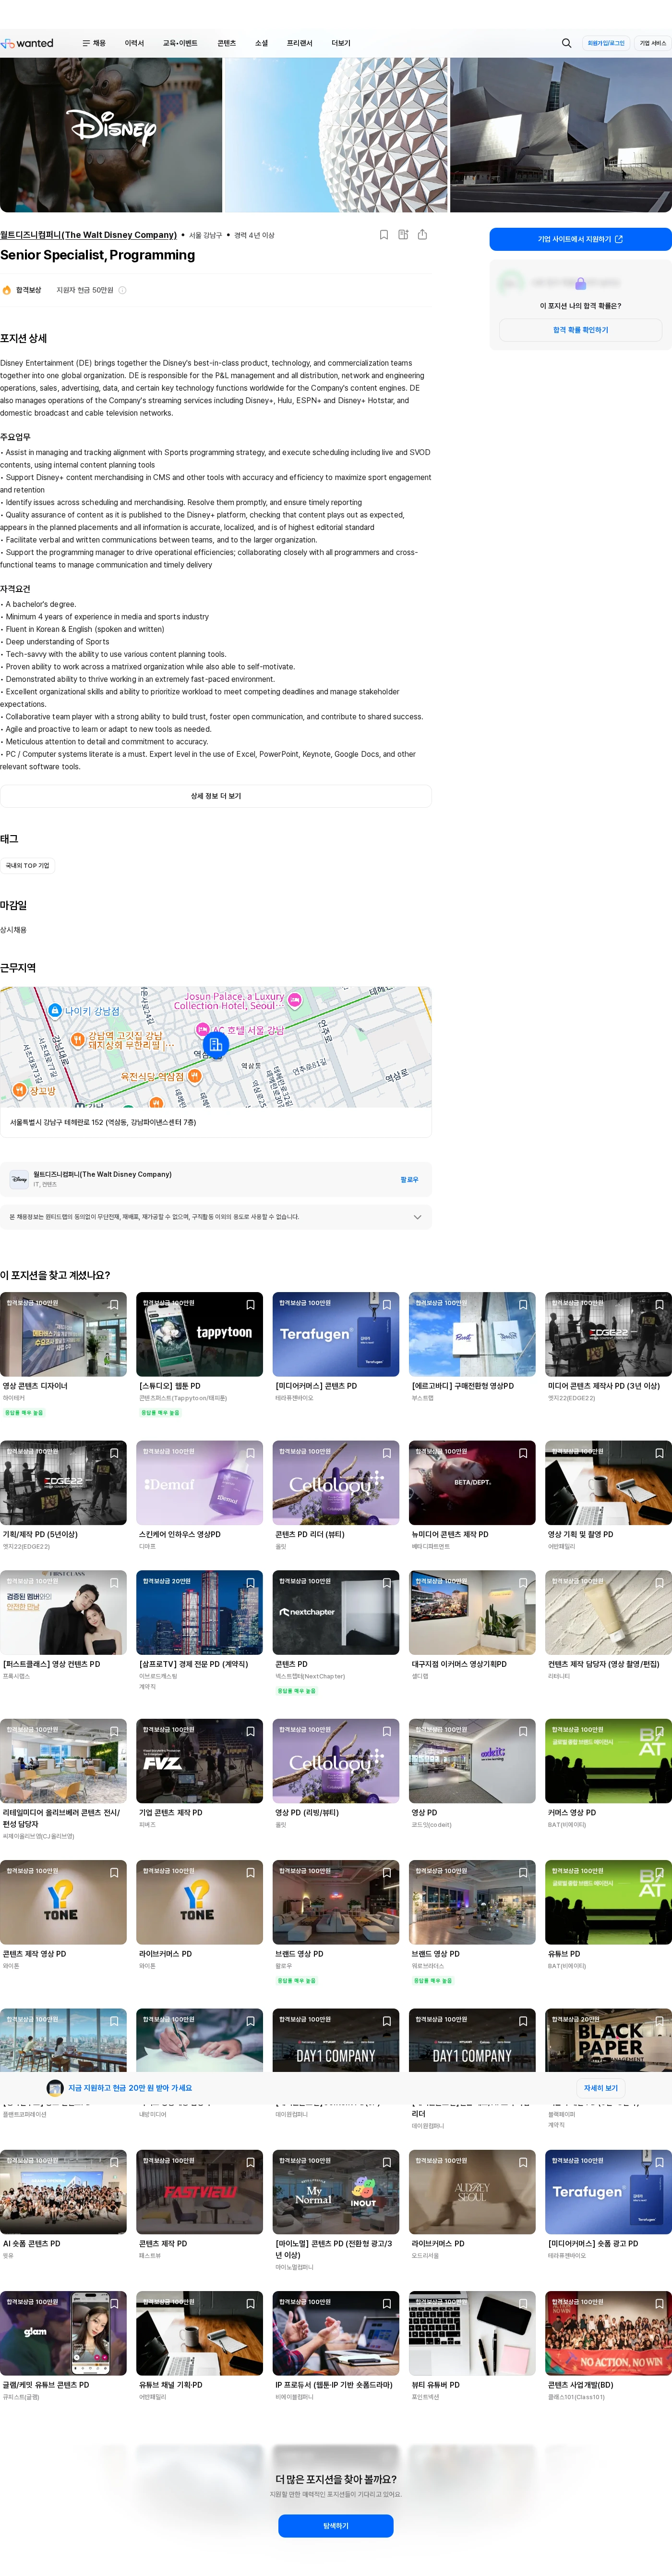Click the icon left of the share icon
Screen dimensions: 672x2576
click(403, 235)
